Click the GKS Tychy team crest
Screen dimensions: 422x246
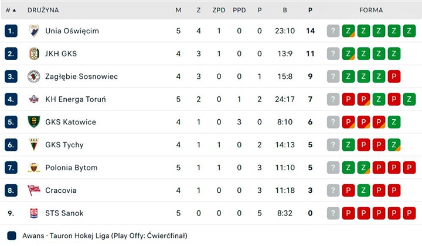[x=34, y=145]
